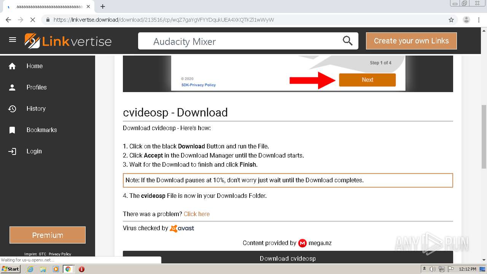Image resolution: width=487 pixels, height=274 pixels.
Task: Click Chrome icon in taskbar
Action: (68, 269)
